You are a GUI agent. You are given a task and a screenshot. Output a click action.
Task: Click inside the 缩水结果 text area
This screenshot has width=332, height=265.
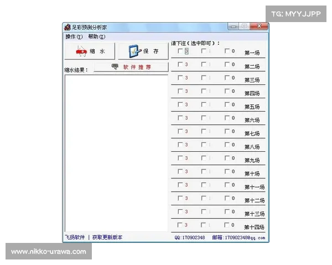[x=116, y=153]
